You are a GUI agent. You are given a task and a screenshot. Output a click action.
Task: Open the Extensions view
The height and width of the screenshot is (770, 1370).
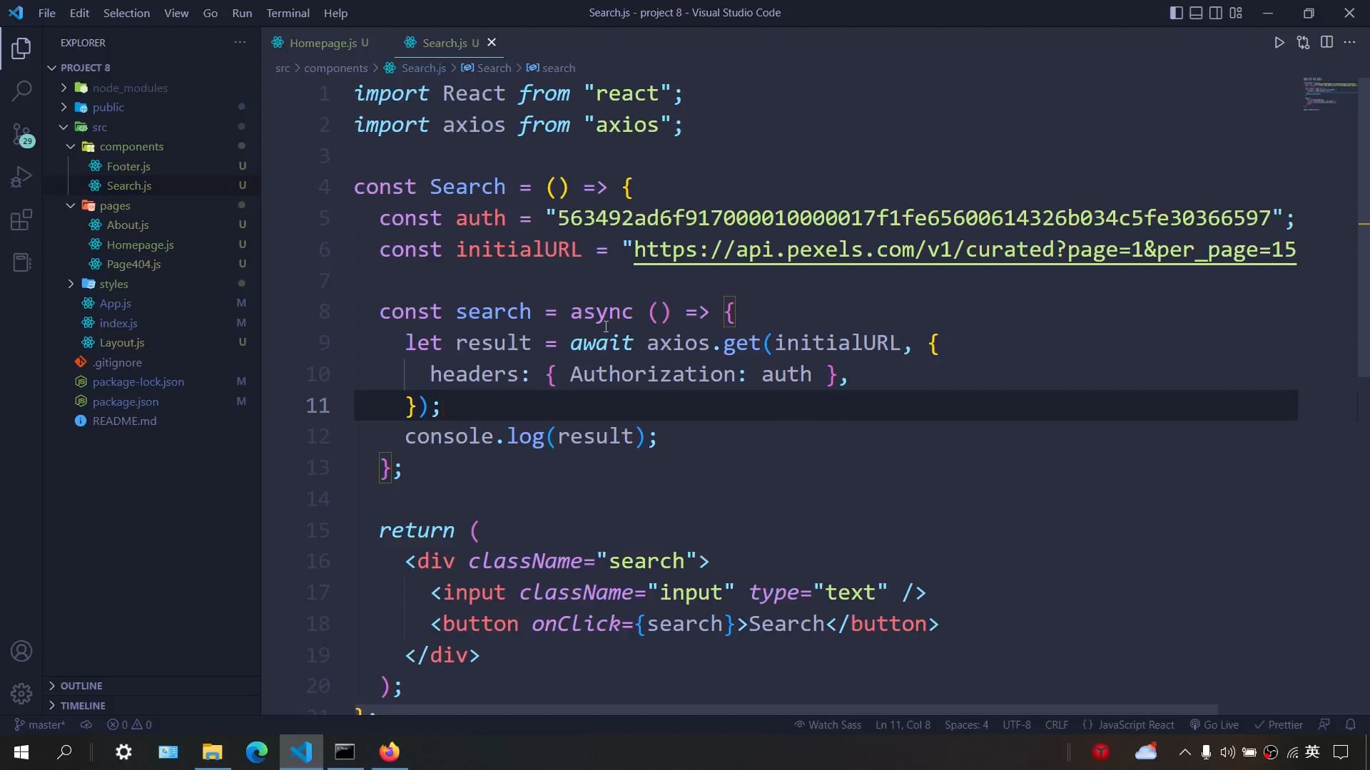tap(21, 220)
